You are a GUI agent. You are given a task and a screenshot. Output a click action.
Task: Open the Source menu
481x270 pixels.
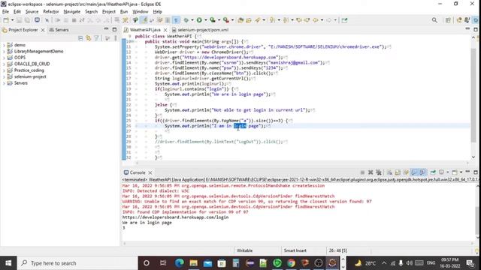click(32, 12)
